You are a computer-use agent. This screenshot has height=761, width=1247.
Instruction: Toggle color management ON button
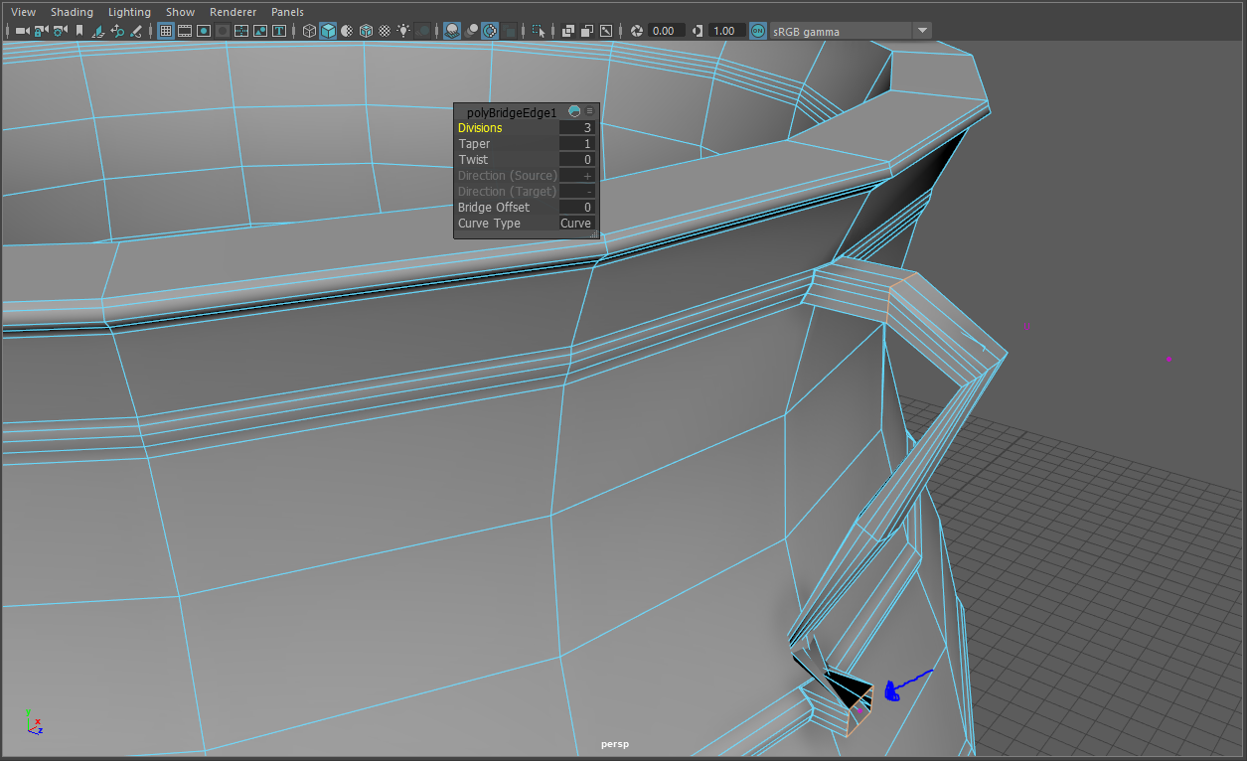tap(757, 30)
